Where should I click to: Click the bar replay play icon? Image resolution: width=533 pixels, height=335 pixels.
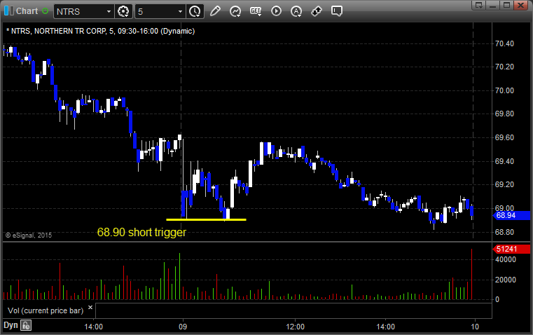coord(276,11)
